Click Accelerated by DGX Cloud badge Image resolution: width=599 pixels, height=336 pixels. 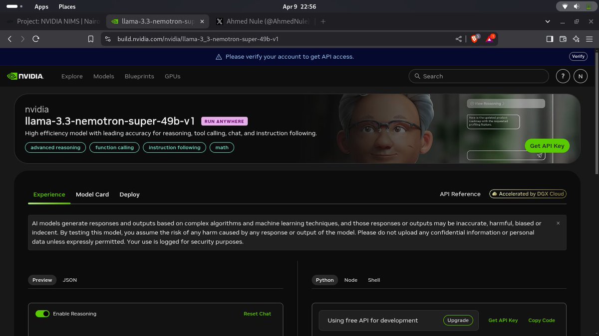(x=528, y=194)
